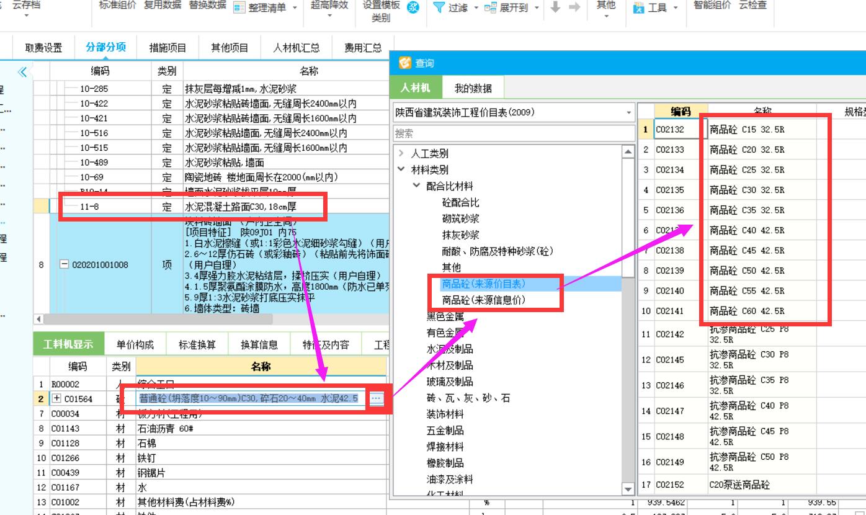866x515 pixels.
Task: Open 过滤 dropdown arrow
Action: 476,8
